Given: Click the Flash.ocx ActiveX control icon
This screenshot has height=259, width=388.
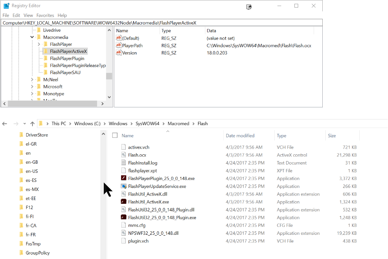Looking at the screenshot, I should (x=123, y=155).
